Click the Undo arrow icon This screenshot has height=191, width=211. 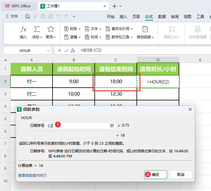tap(58, 17)
